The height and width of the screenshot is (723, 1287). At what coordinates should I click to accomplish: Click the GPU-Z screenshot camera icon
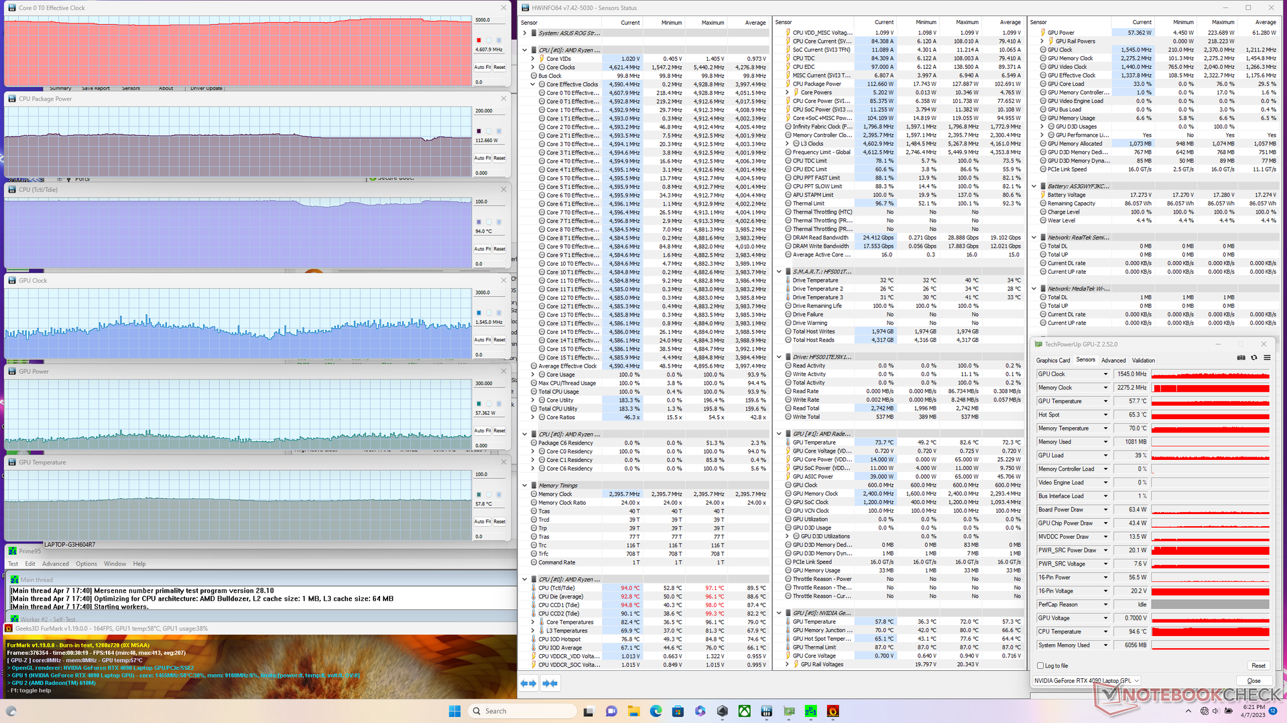[1241, 358]
